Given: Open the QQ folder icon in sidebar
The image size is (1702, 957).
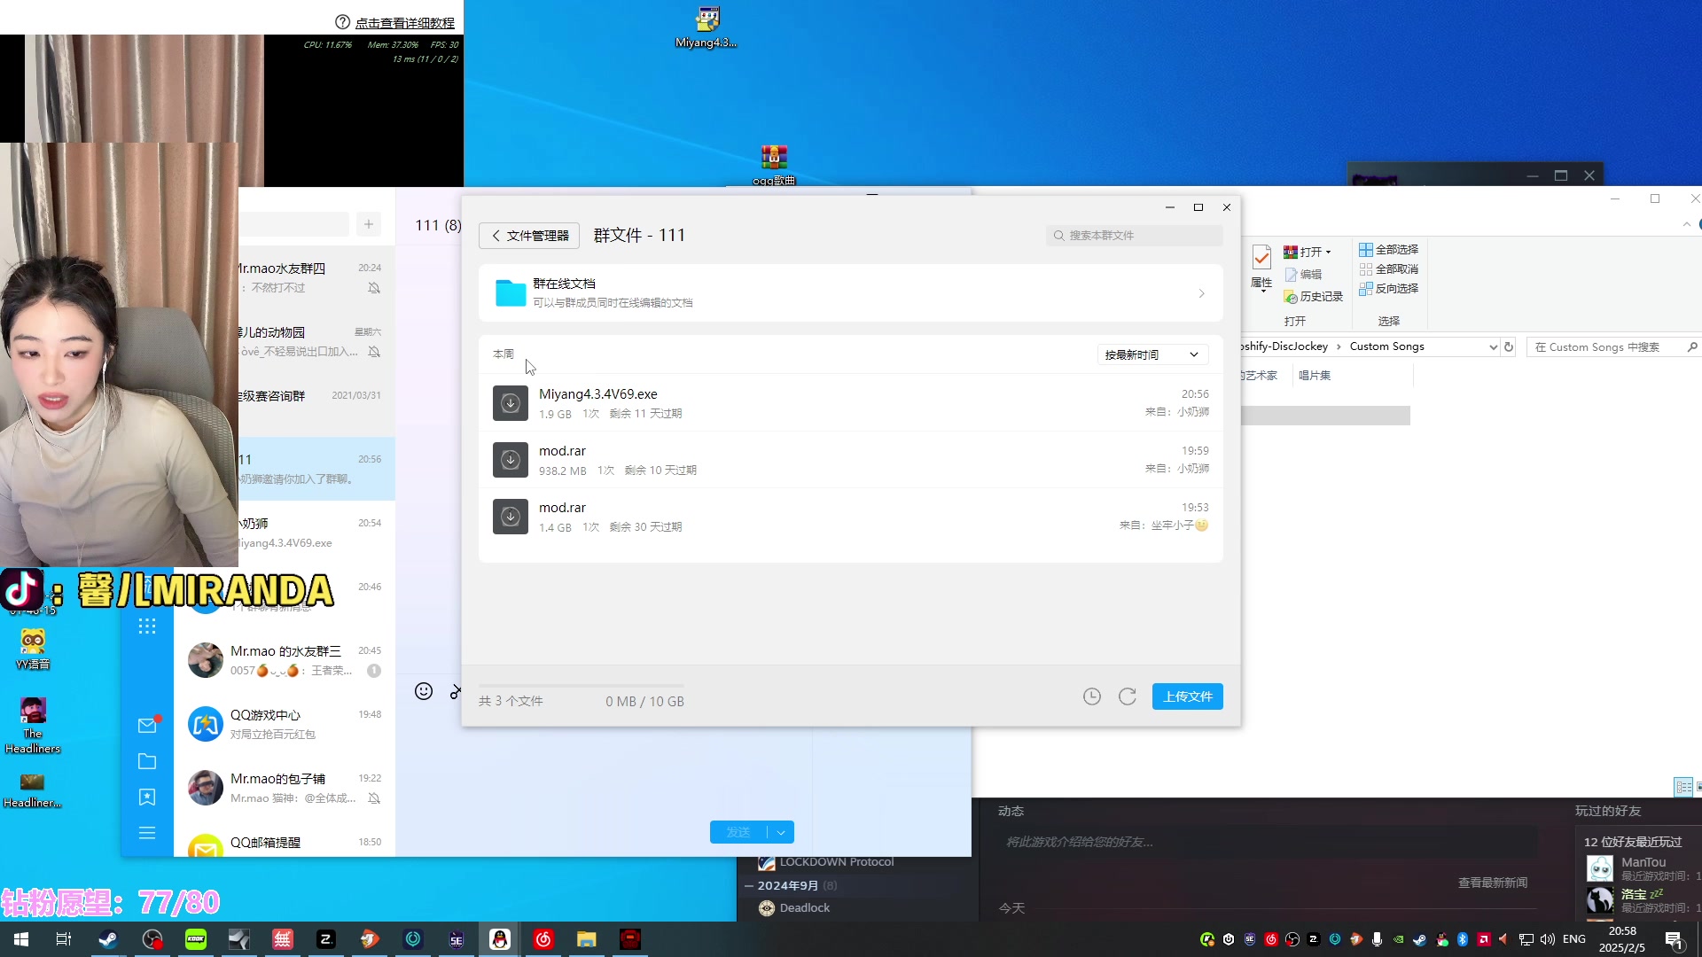Looking at the screenshot, I should tap(147, 761).
